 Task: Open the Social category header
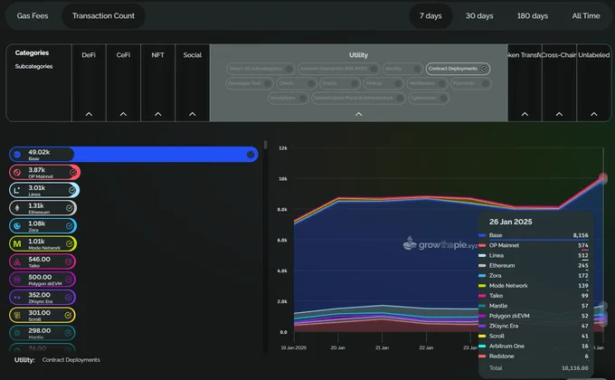coord(193,55)
